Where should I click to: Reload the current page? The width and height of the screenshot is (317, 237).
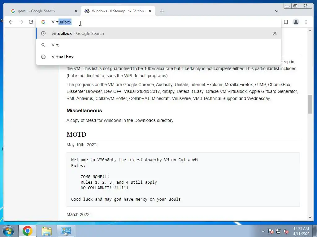tap(31, 22)
